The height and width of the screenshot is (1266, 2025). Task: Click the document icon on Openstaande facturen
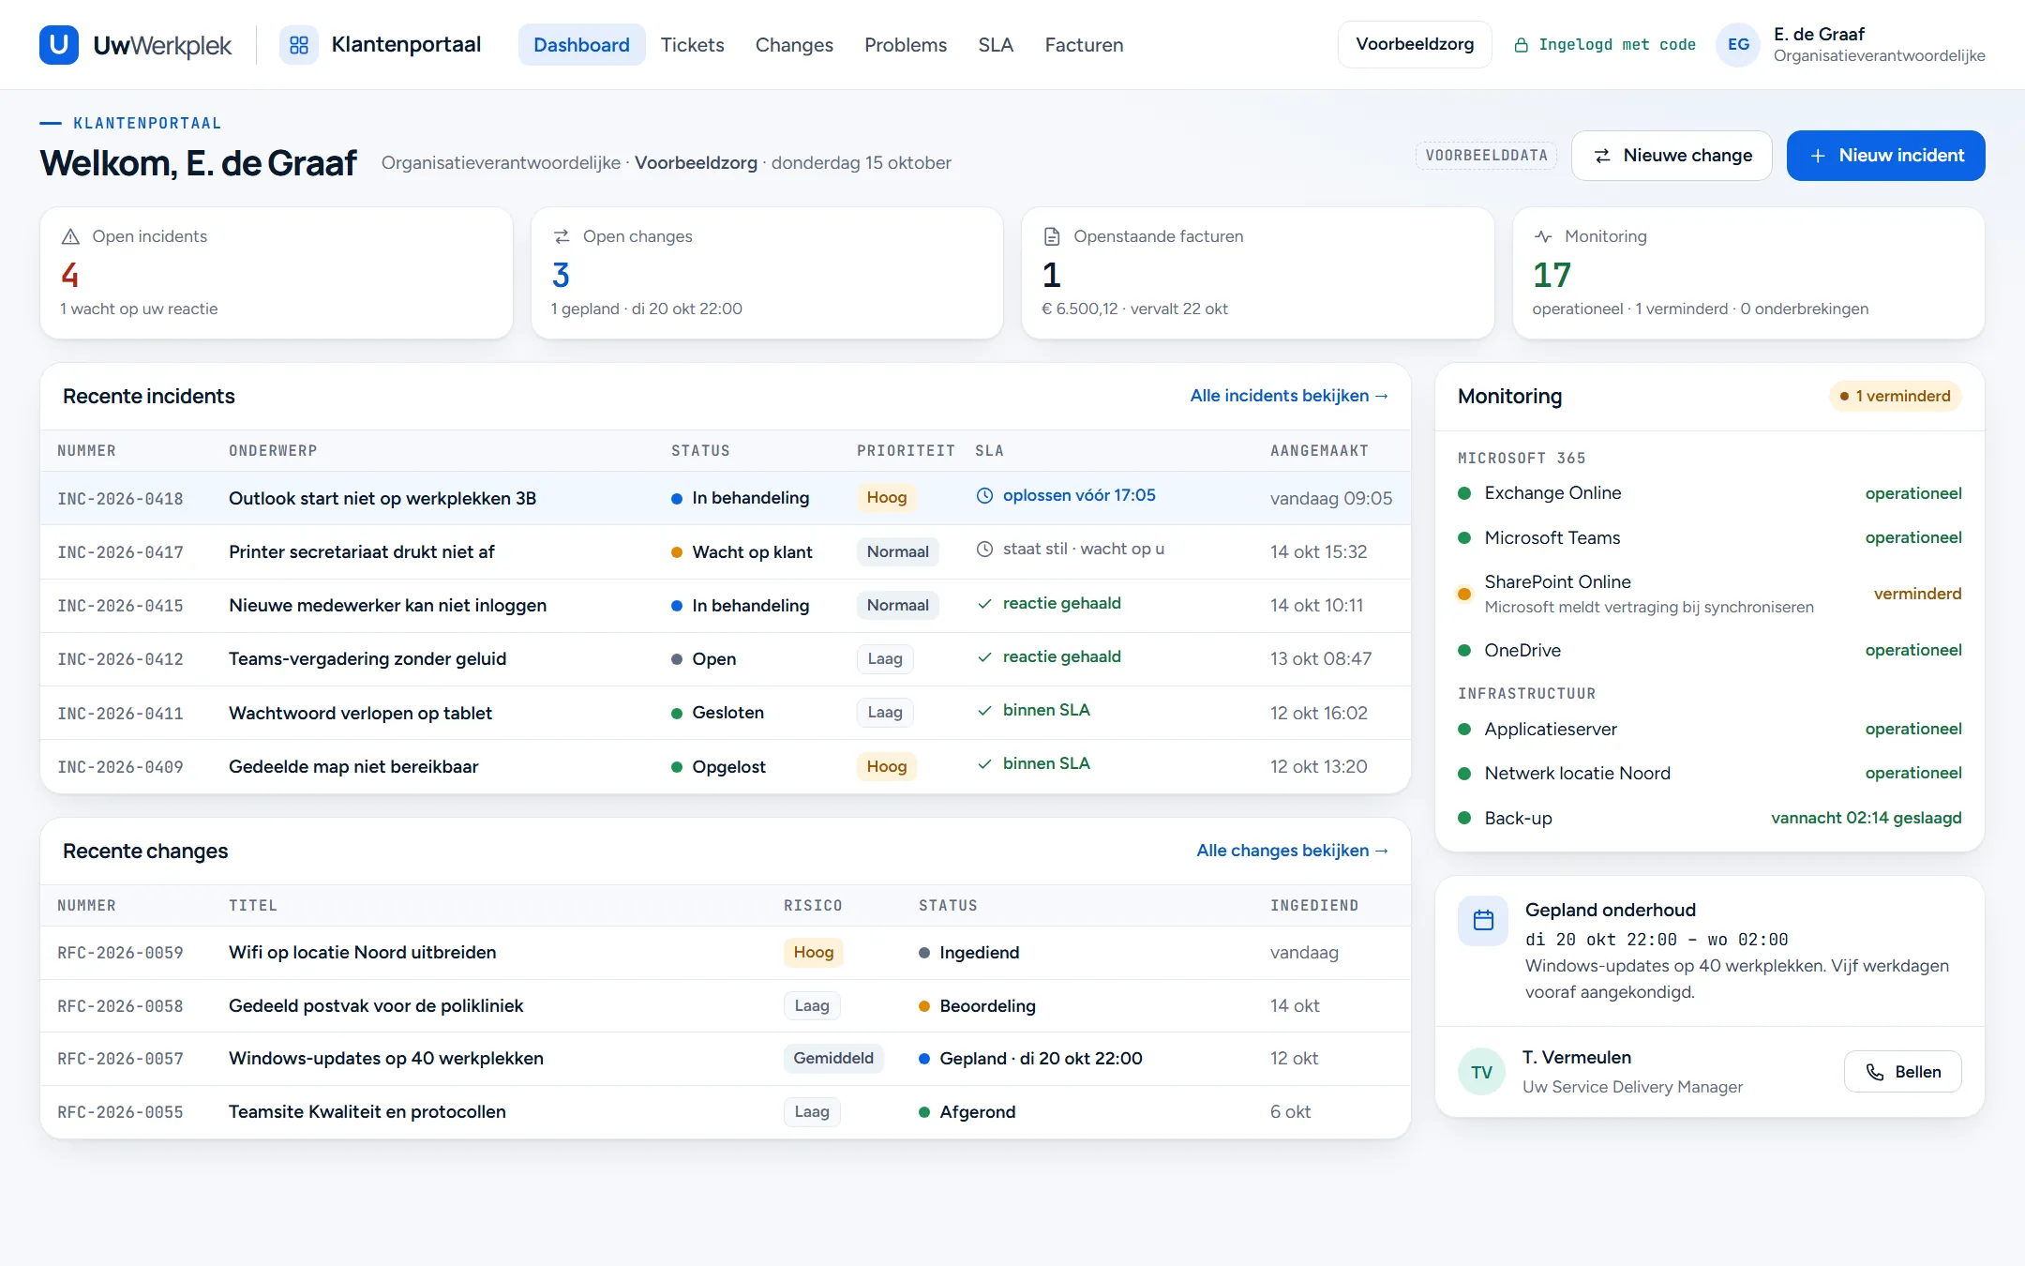pyautogui.click(x=1052, y=236)
